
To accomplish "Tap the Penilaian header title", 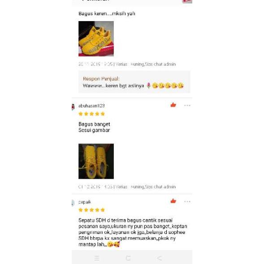I will [95, 0].
